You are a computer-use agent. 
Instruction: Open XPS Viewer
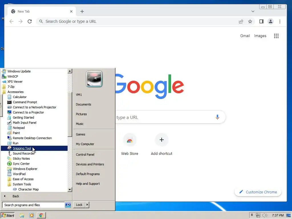[15, 82]
